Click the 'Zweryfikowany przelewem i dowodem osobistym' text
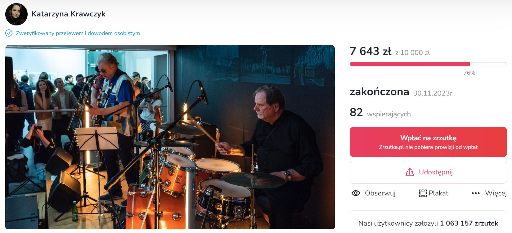The width and height of the screenshot is (512, 233). pyautogui.click(x=78, y=33)
